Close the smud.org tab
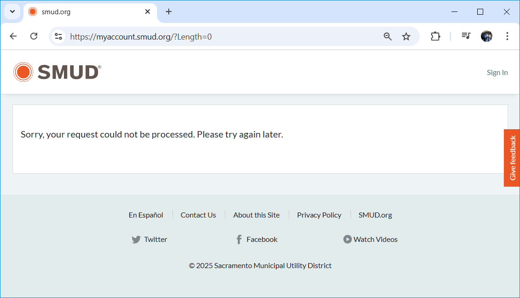Screen dimensions: 520x298 (148, 12)
